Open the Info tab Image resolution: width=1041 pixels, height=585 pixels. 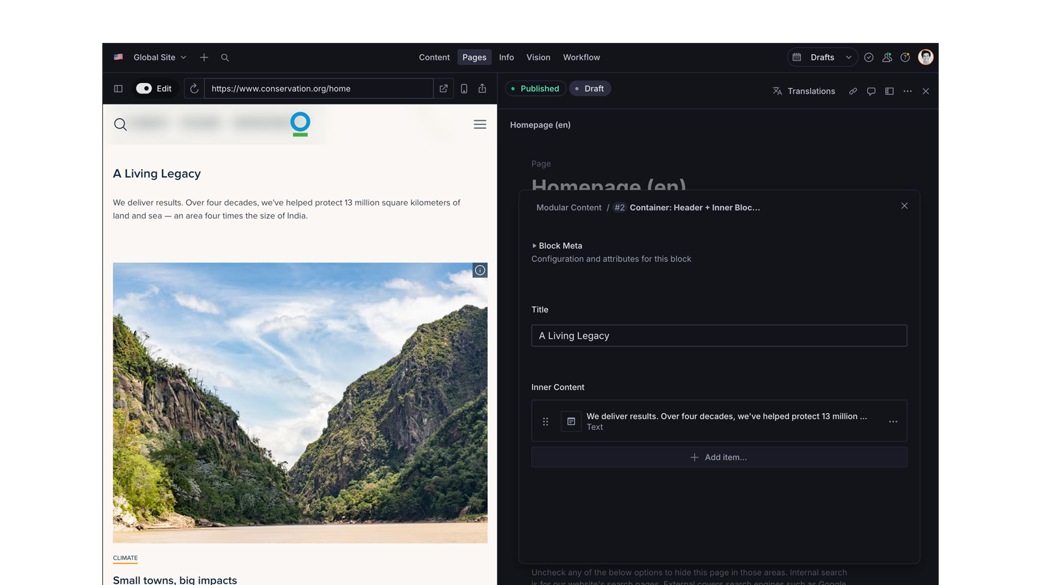(506, 57)
